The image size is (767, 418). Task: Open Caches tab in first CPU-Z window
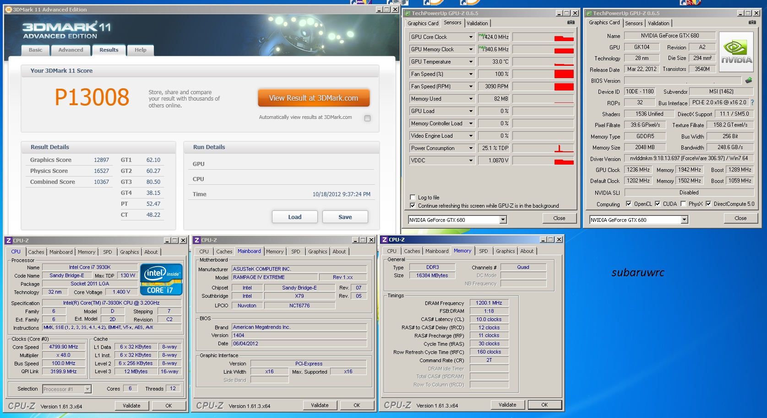point(36,252)
